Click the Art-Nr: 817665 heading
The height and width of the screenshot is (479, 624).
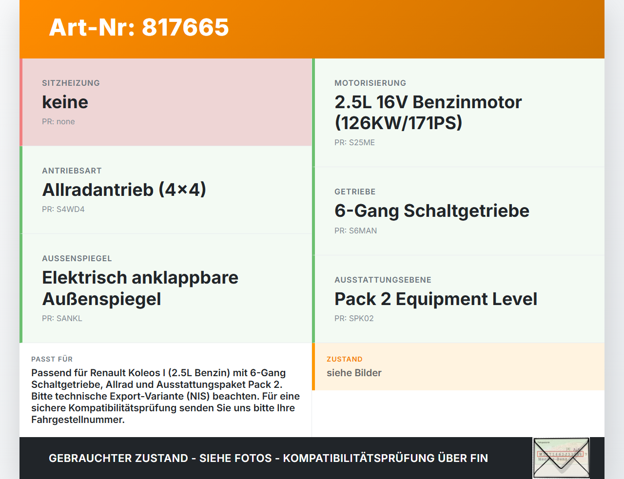pos(139,27)
